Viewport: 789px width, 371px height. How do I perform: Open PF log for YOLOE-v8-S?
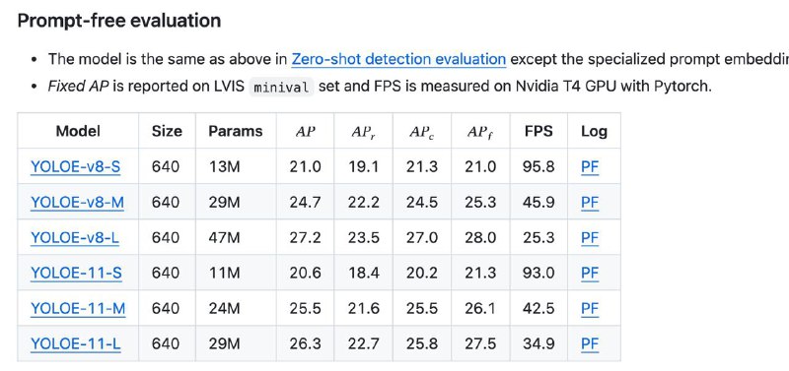(x=590, y=166)
